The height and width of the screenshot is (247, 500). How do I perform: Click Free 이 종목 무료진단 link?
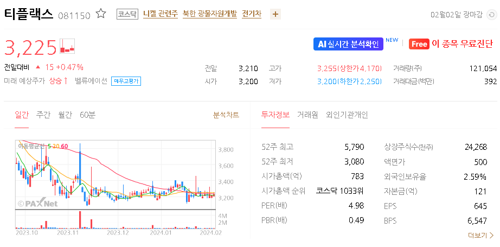(x=451, y=44)
